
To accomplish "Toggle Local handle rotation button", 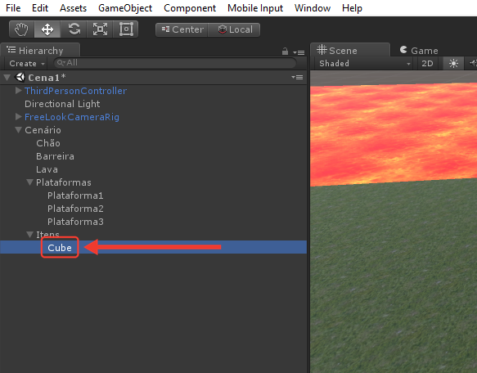I will 234,29.
